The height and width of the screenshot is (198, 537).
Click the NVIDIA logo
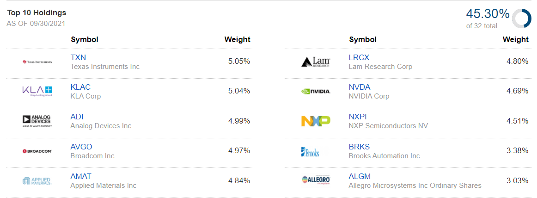pos(315,91)
